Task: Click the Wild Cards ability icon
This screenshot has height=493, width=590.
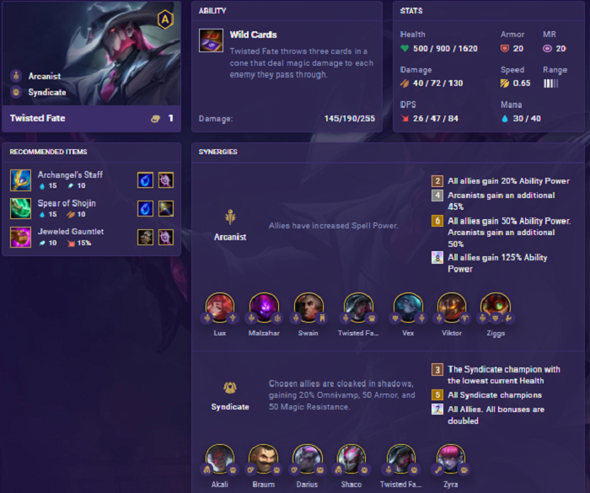Action: [211, 40]
